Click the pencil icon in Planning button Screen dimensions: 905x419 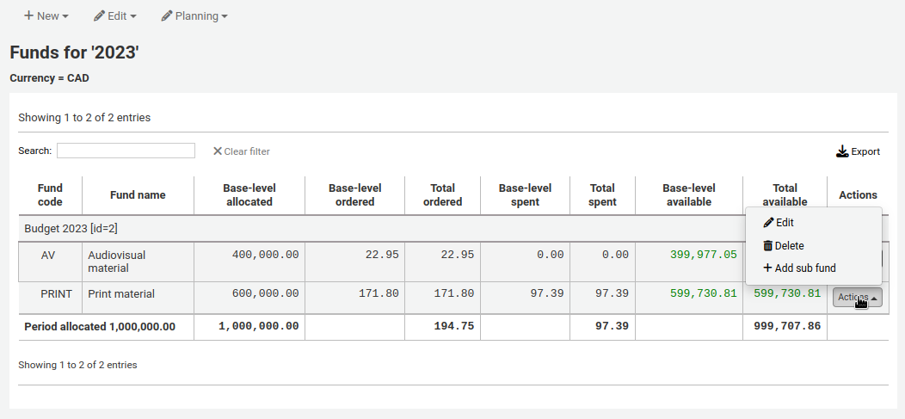pos(167,16)
